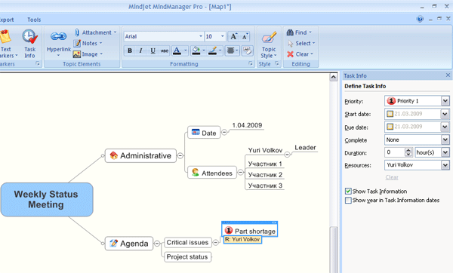The height and width of the screenshot is (273, 453).
Task: Collapse the Date topic branch
Action: click(x=224, y=133)
